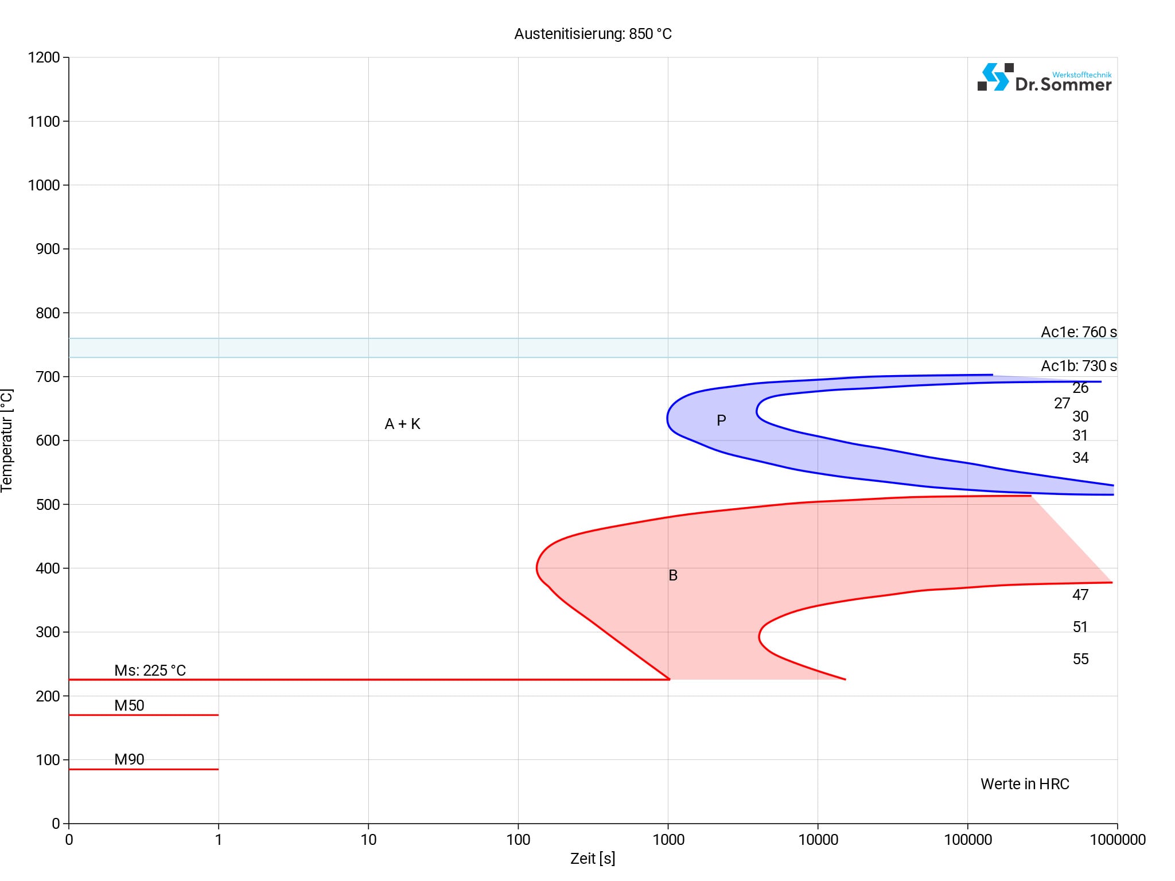This screenshot has height=881, width=1175.
Task: Click the Austenitisierung: 850 °C title
Action: pyautogui.click(x=593, y=34)
